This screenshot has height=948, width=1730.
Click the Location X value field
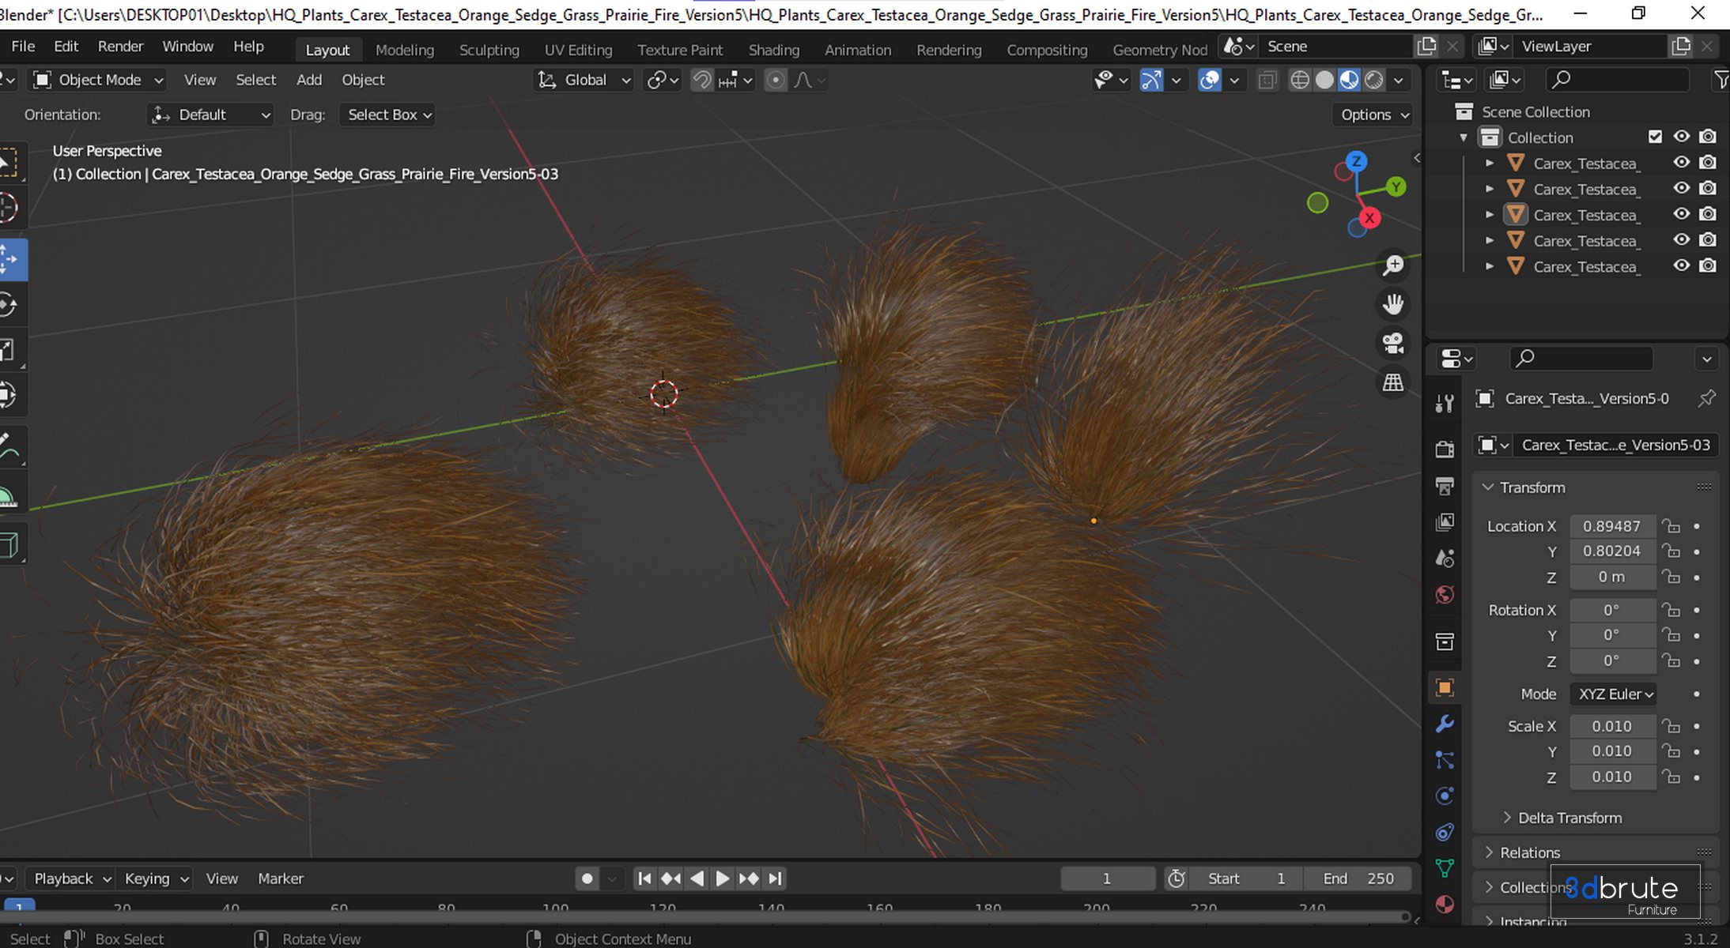pos(1611,526)
